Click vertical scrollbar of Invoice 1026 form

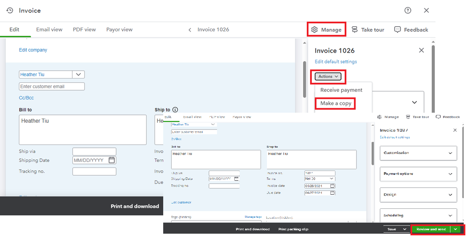coord(304,79)
